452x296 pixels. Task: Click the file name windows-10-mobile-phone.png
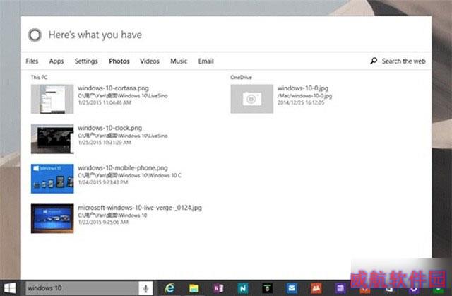pyautogui.click(x=123, y=167)
